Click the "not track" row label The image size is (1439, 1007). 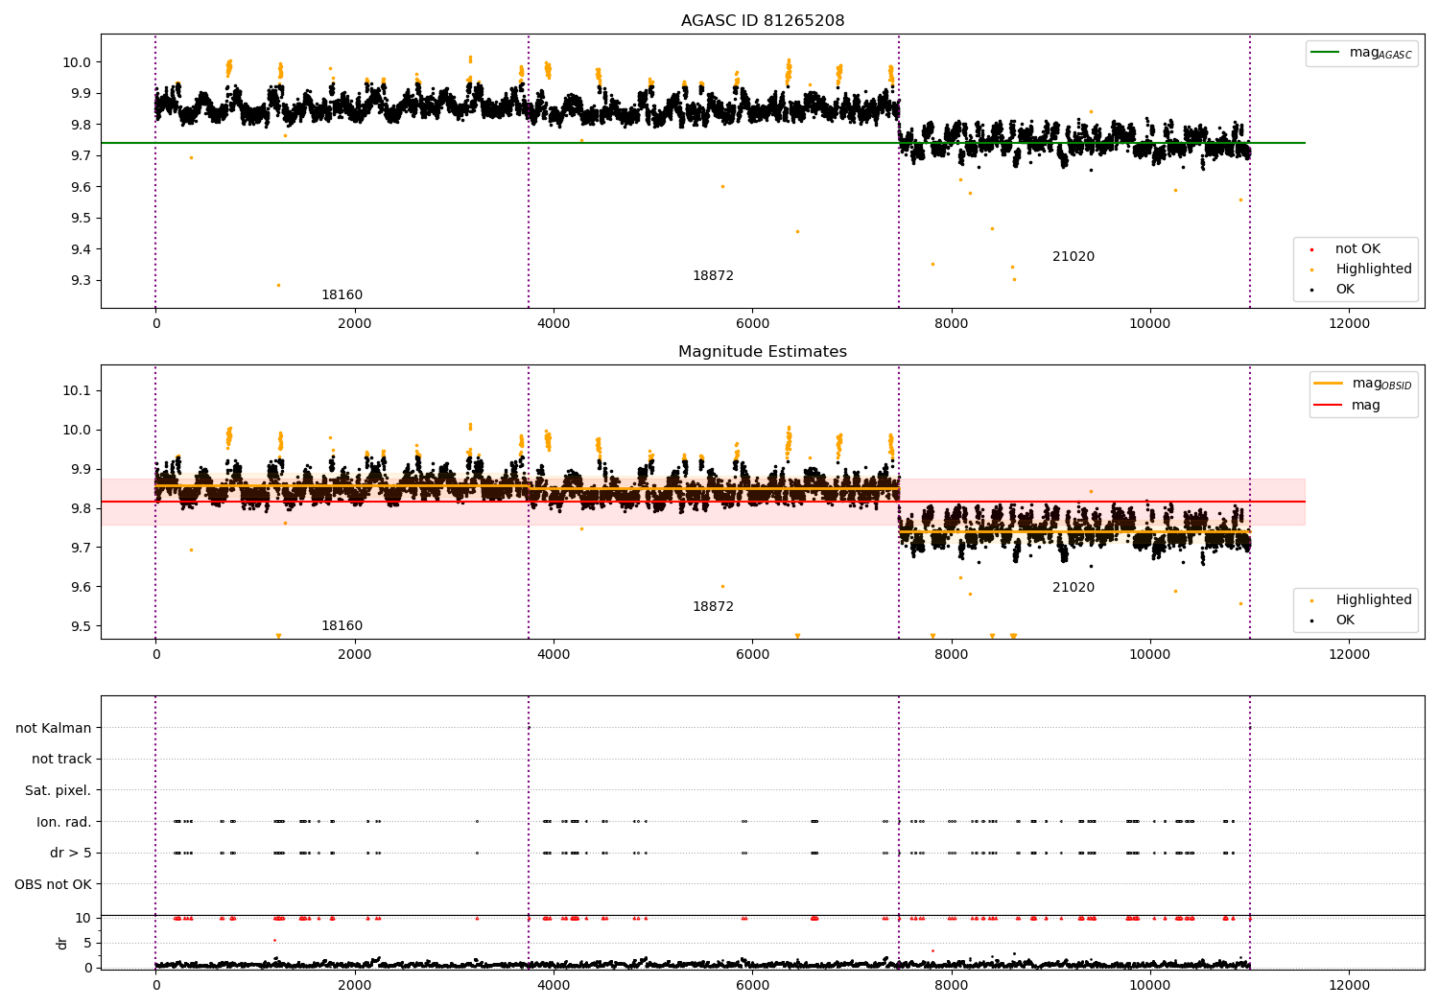(x=61, y=760)
